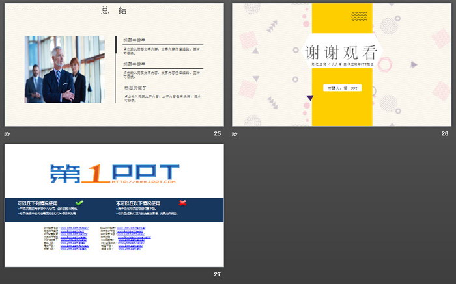Click the 可以在下列情况使用 heading
Image resolution: width=456 pixels, height=284 pixels.
coord(38,203)
